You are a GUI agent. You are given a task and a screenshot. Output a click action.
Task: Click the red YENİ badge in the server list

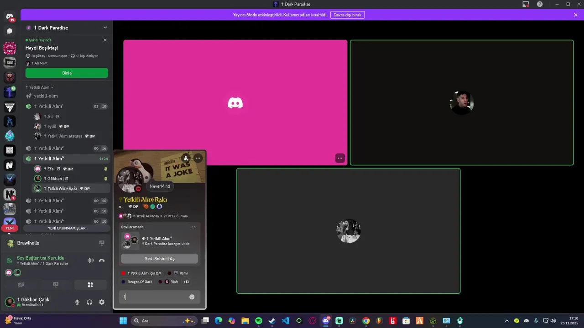click(10, 228)
